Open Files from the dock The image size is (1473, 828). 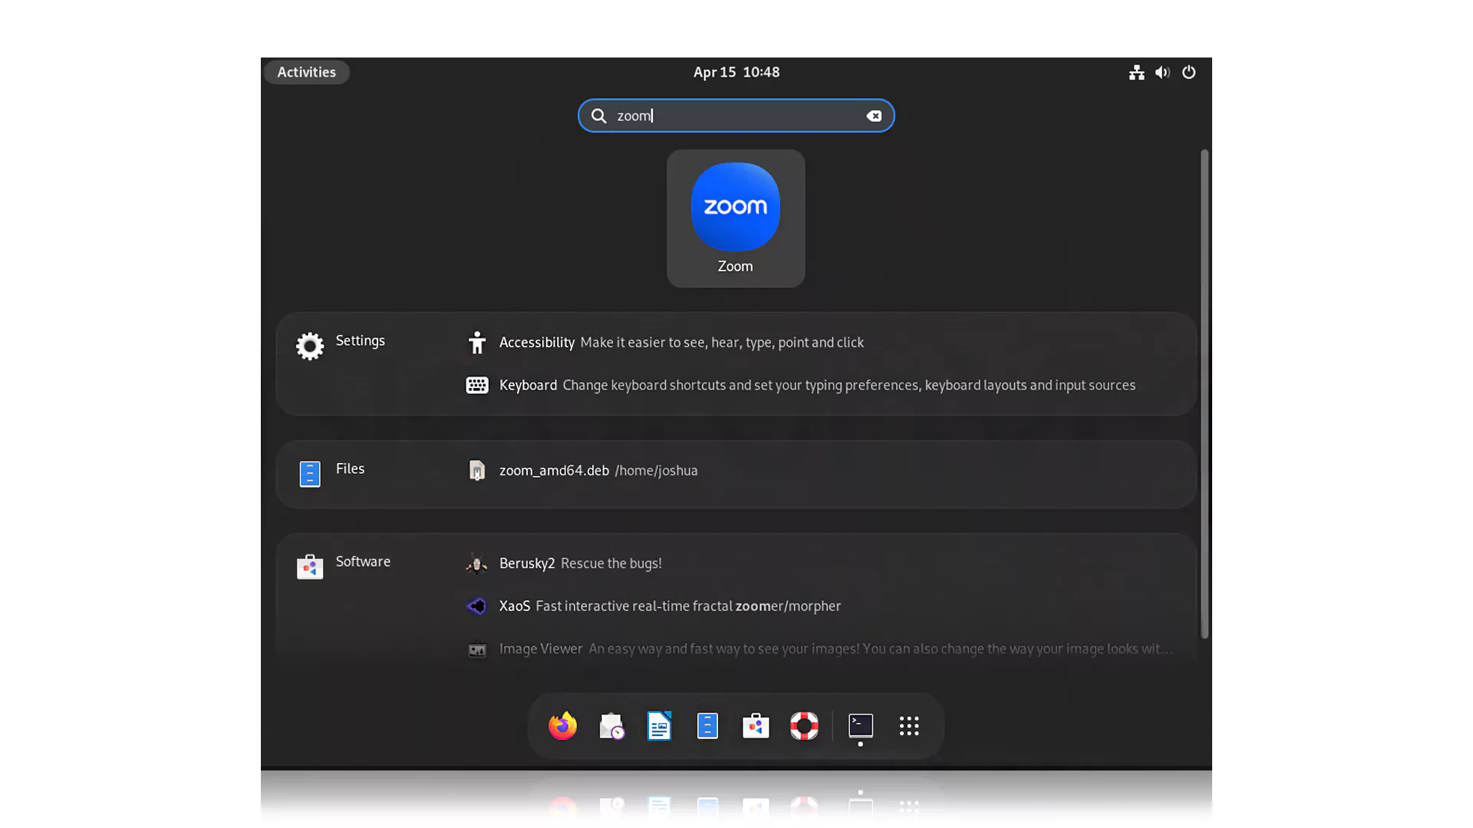coord(707,725)
